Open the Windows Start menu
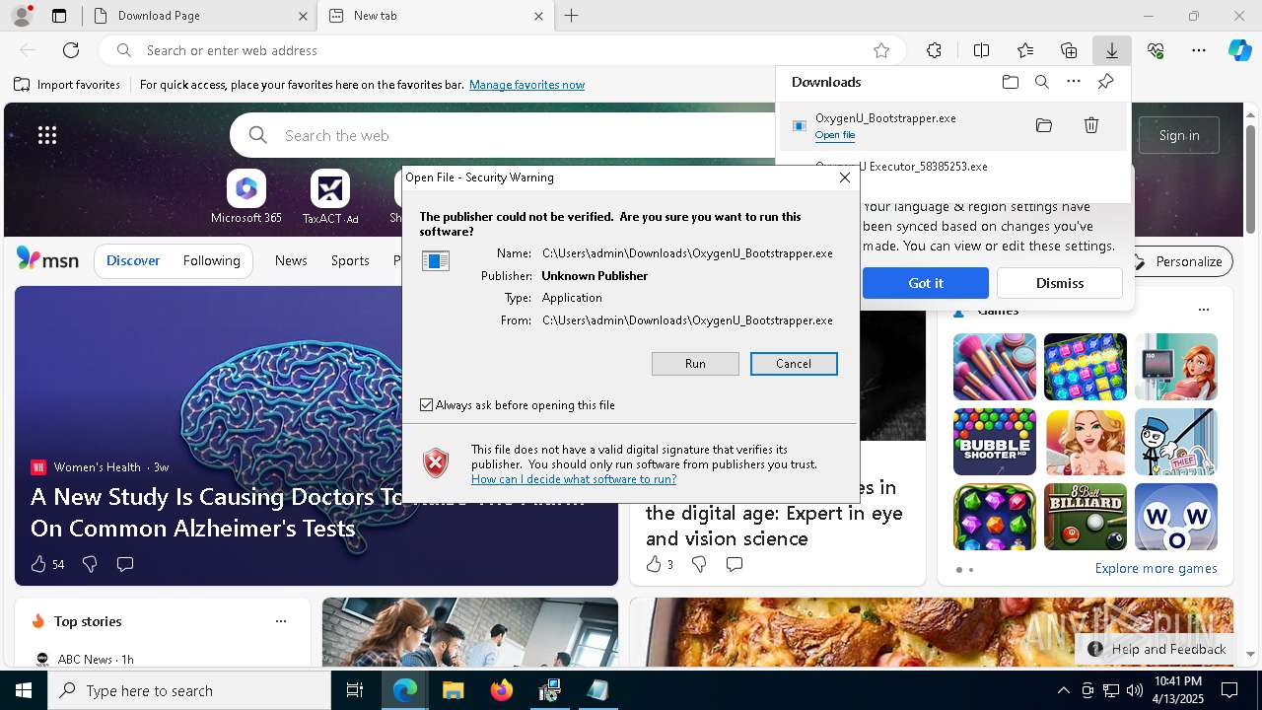The width and height of the screenshot is (1262, 710). [24, 690]
